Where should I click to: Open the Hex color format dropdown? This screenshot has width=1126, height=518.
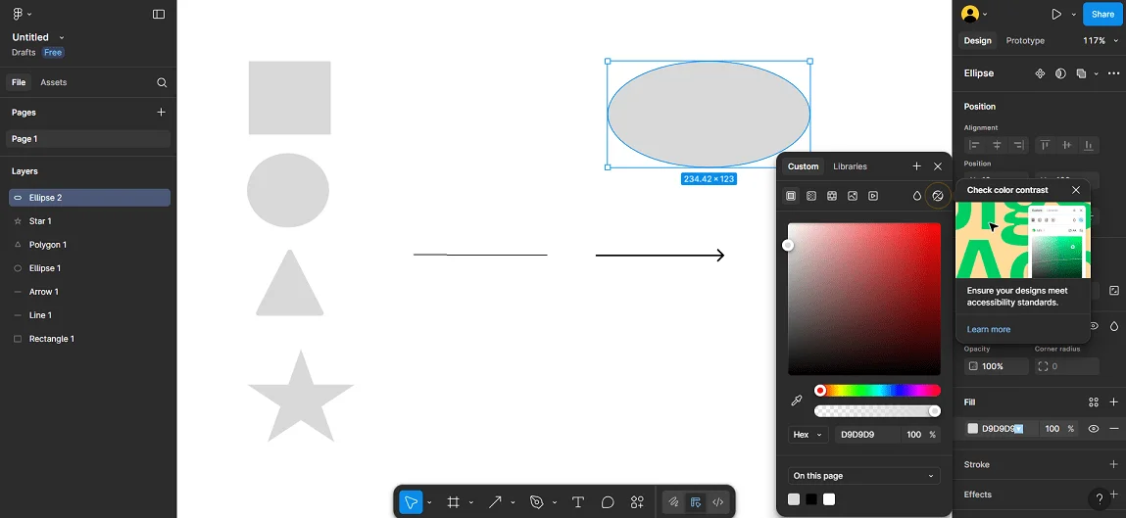(x=808, y=434)
